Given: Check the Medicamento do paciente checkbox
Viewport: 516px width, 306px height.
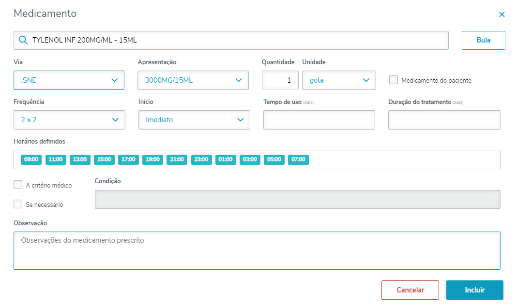Looking at the screenshot, I should tap(394, 80).
